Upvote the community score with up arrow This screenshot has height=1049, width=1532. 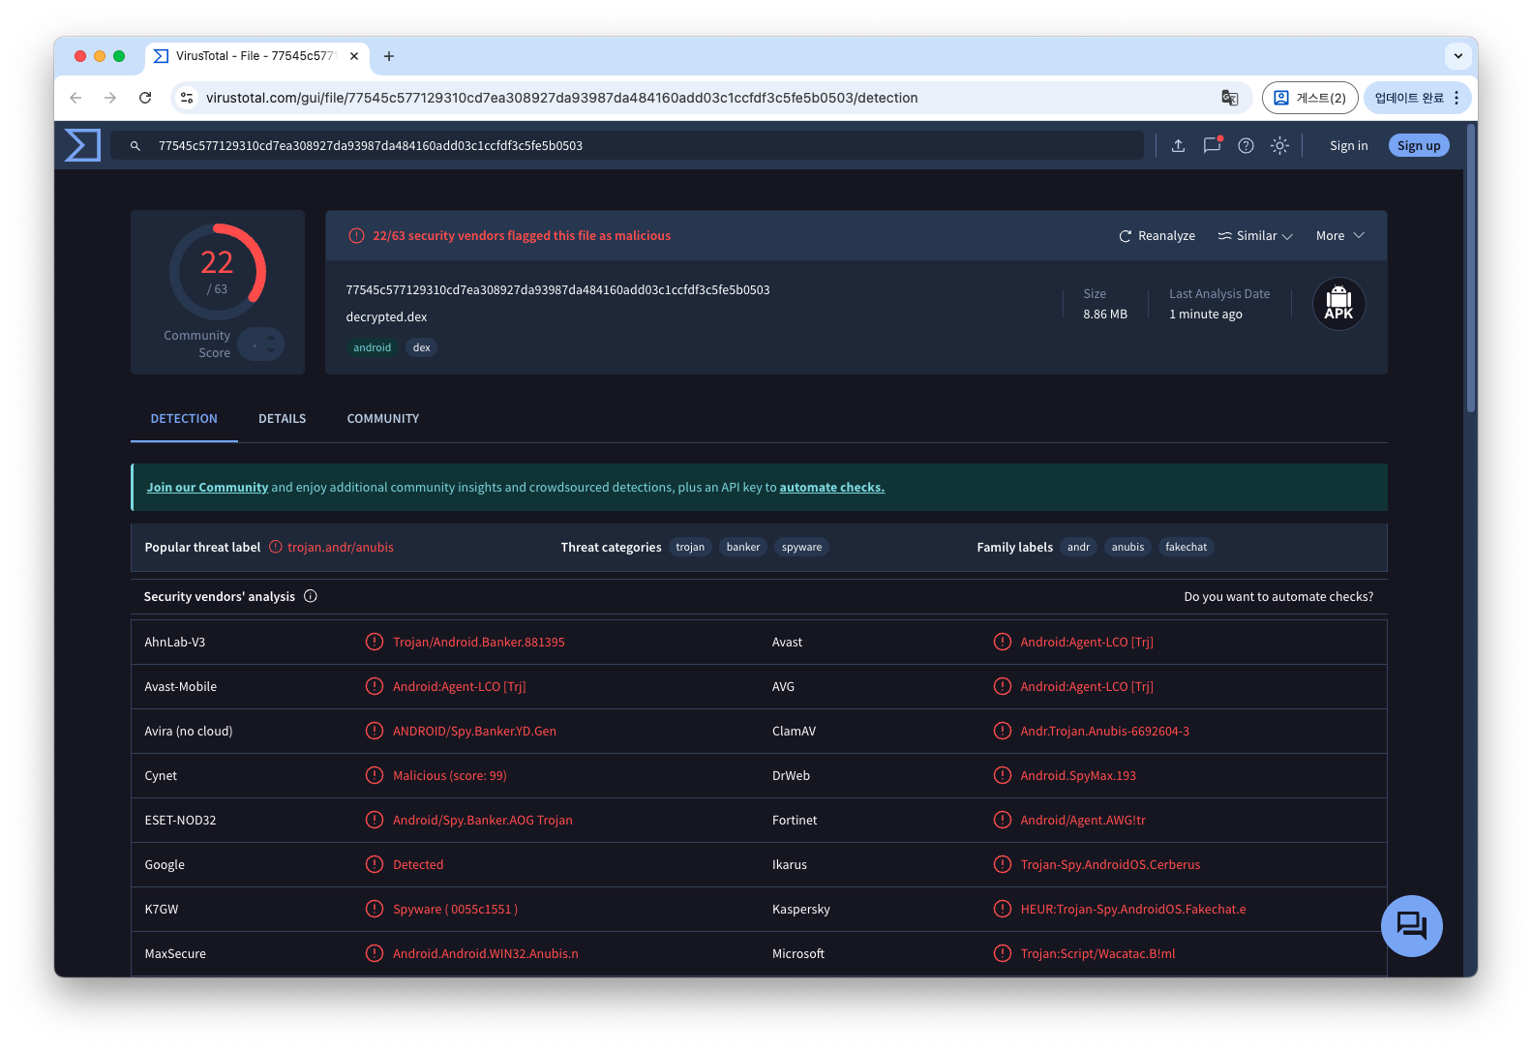click(x=271, y=337)
